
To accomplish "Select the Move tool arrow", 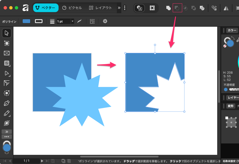I will pos(7,33).
